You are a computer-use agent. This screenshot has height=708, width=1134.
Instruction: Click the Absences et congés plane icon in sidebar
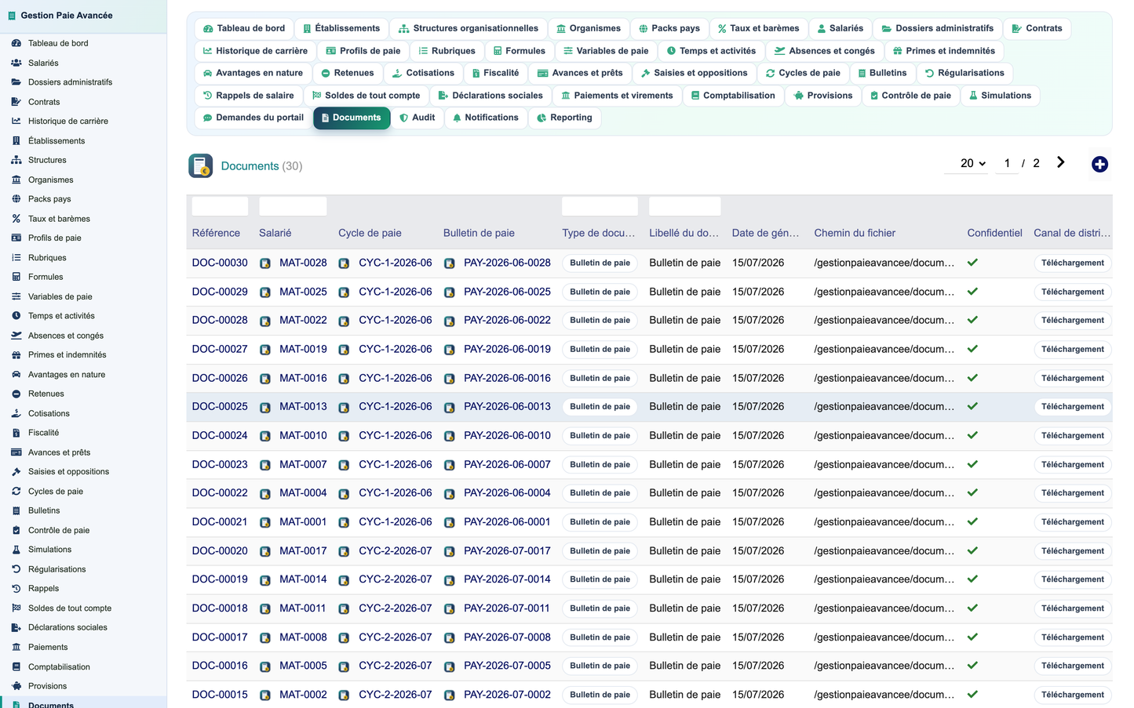(x=16, y=336)
